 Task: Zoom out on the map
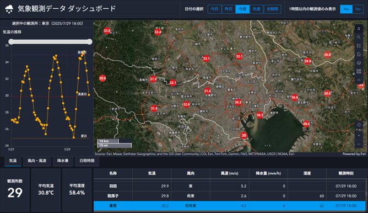tap(359, 144)
